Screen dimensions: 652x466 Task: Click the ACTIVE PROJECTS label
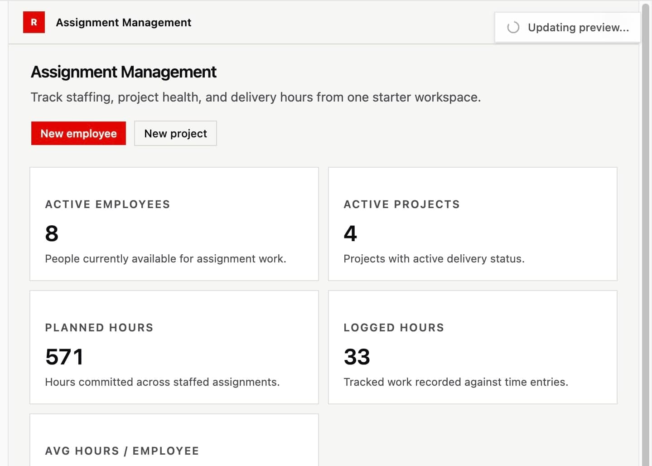click(402, 204)
